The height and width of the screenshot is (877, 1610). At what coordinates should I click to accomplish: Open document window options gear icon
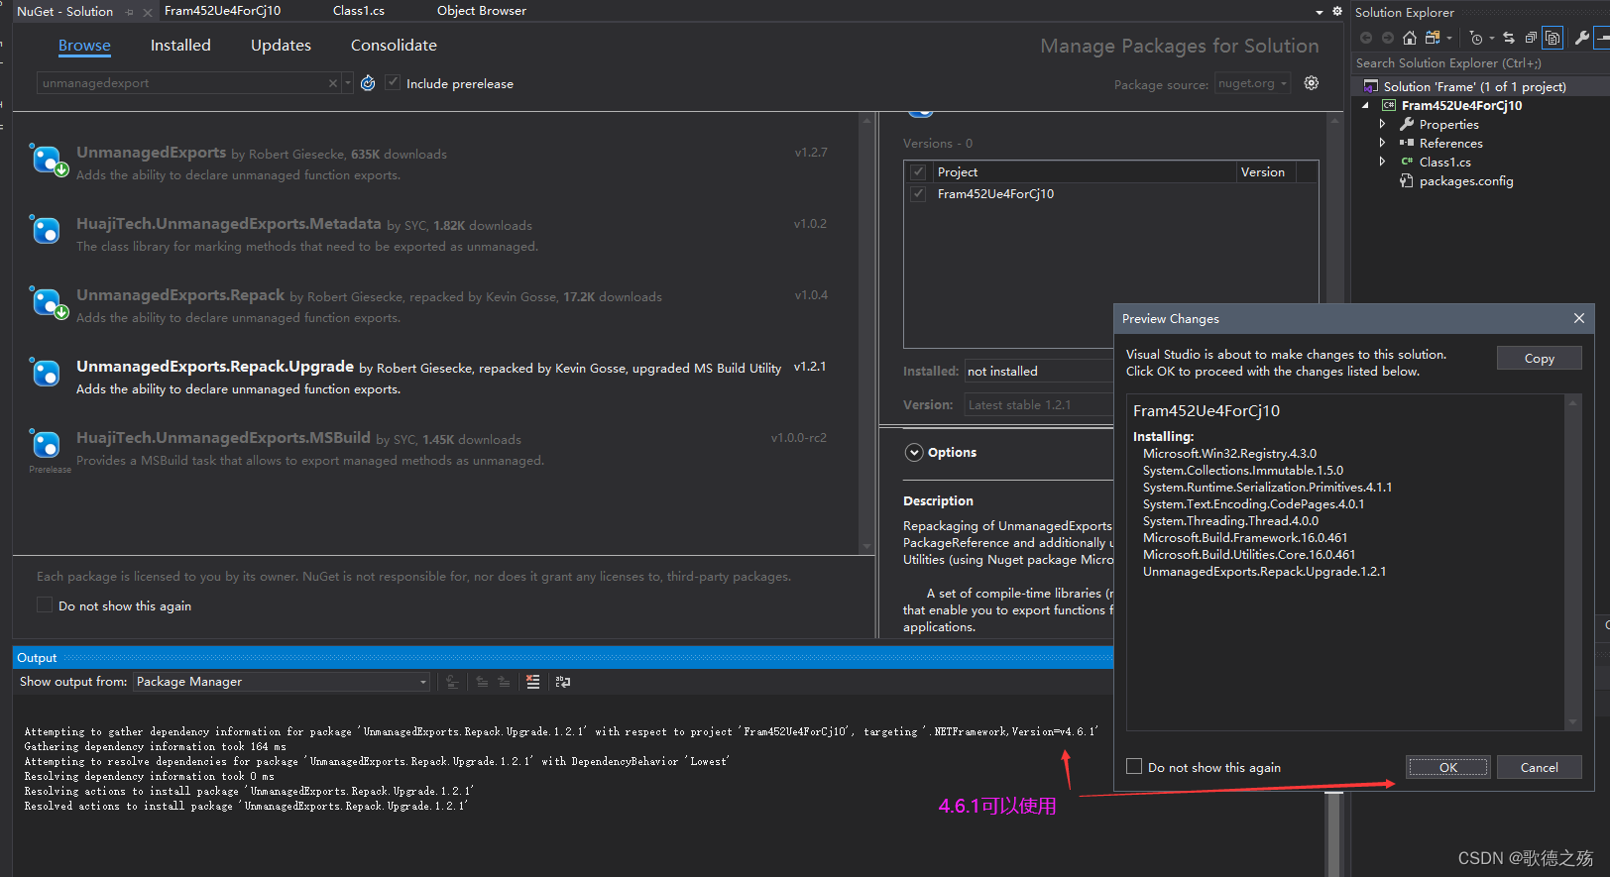click(x=1336, y=11)
